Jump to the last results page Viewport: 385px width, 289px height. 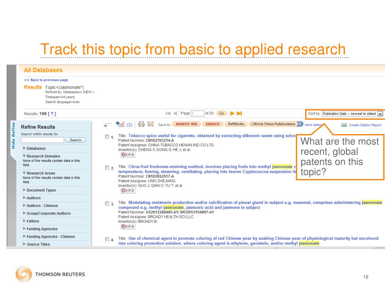coord(239,113)
